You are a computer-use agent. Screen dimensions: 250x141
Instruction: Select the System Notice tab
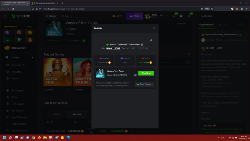pyautogui.click(x=206, y=25)
